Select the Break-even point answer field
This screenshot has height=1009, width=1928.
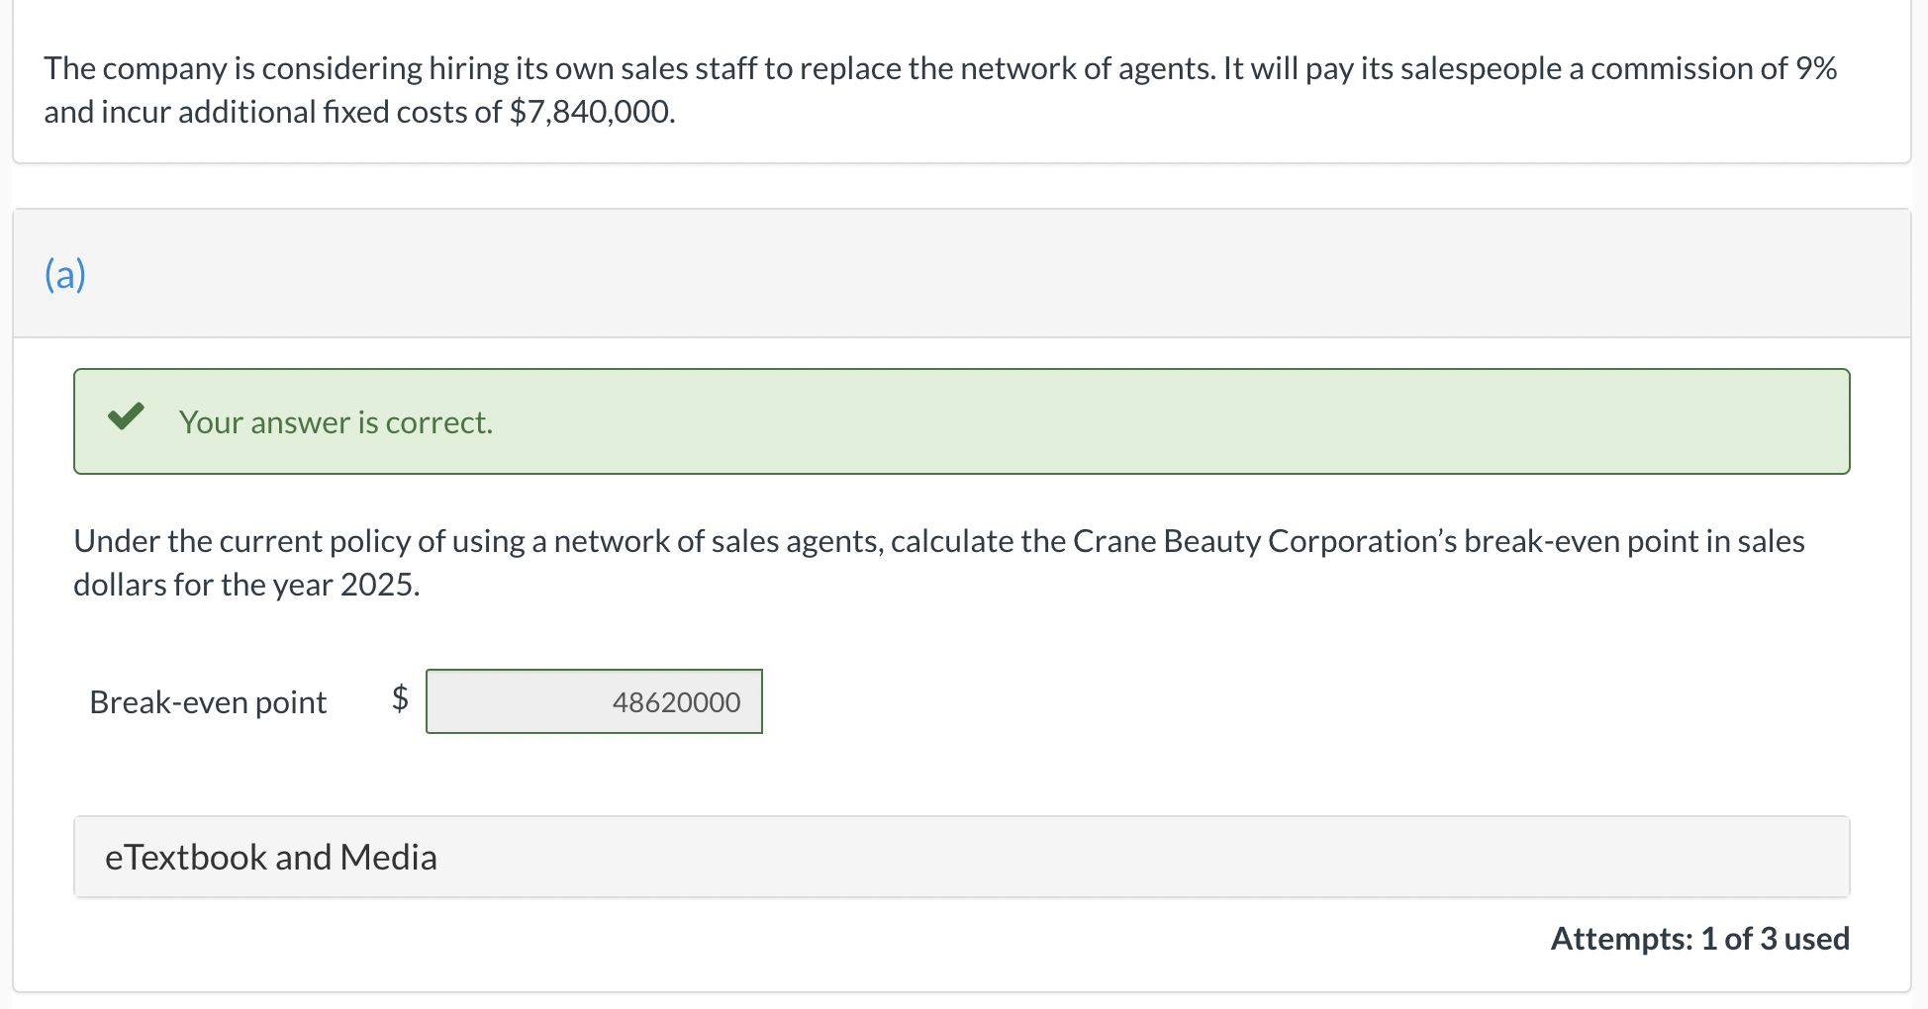point(594,701)
